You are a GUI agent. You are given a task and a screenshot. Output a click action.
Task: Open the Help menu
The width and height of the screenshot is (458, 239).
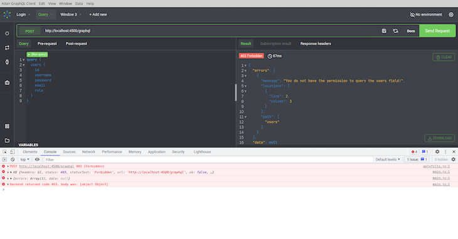coord(90,4)
